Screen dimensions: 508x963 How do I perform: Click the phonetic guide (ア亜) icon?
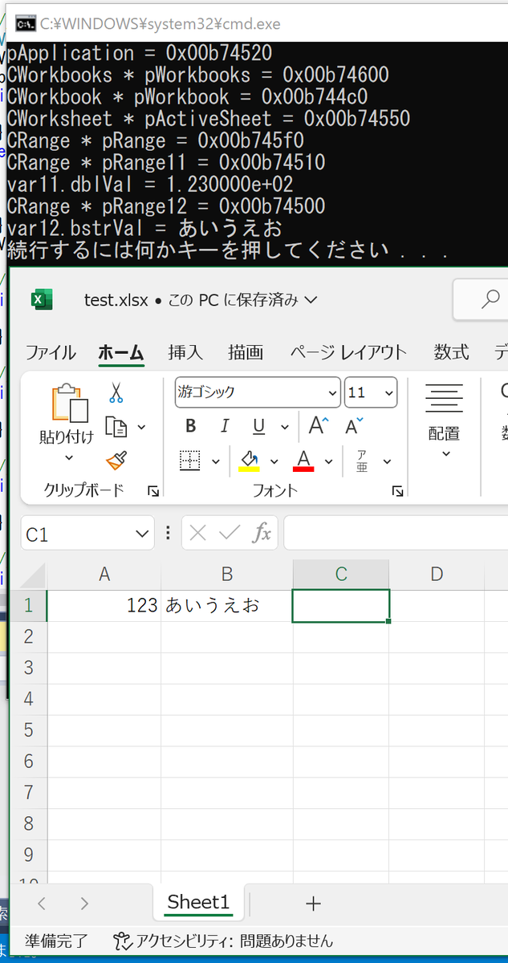pos(362,461)
